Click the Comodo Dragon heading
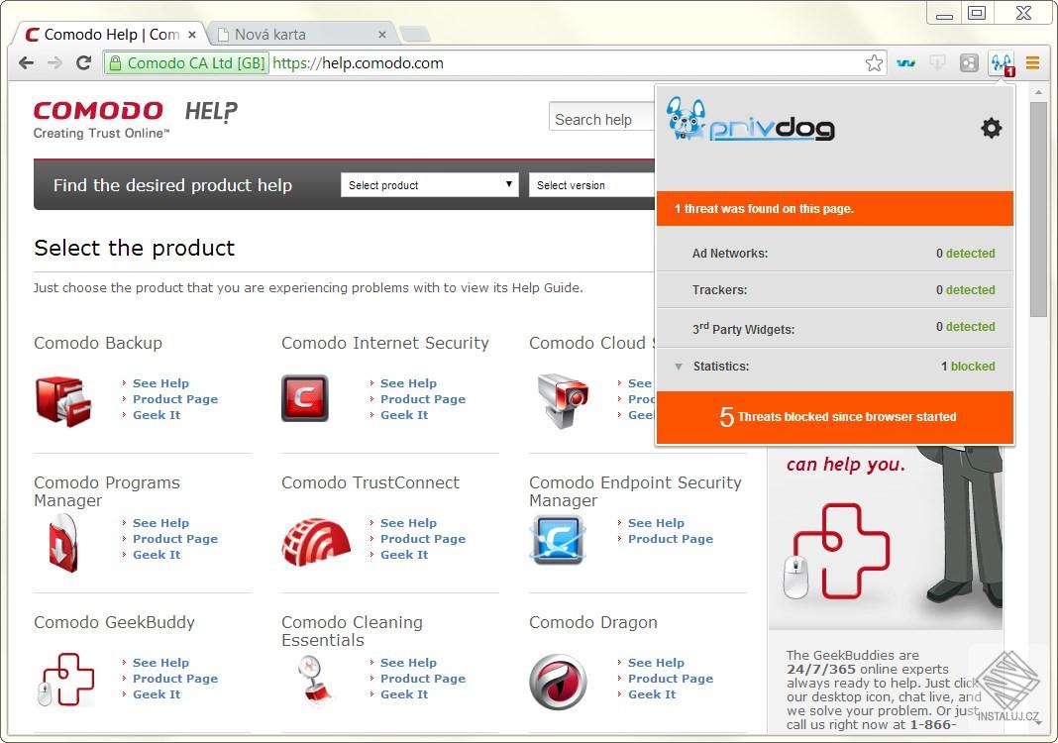Viewport: 1058px width, 743px height. tap(592, 622)
